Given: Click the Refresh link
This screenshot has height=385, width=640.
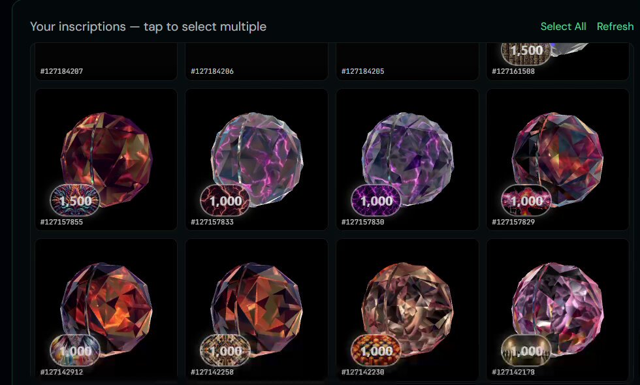Looking at the screenshot, I should (x=615, y=27).
